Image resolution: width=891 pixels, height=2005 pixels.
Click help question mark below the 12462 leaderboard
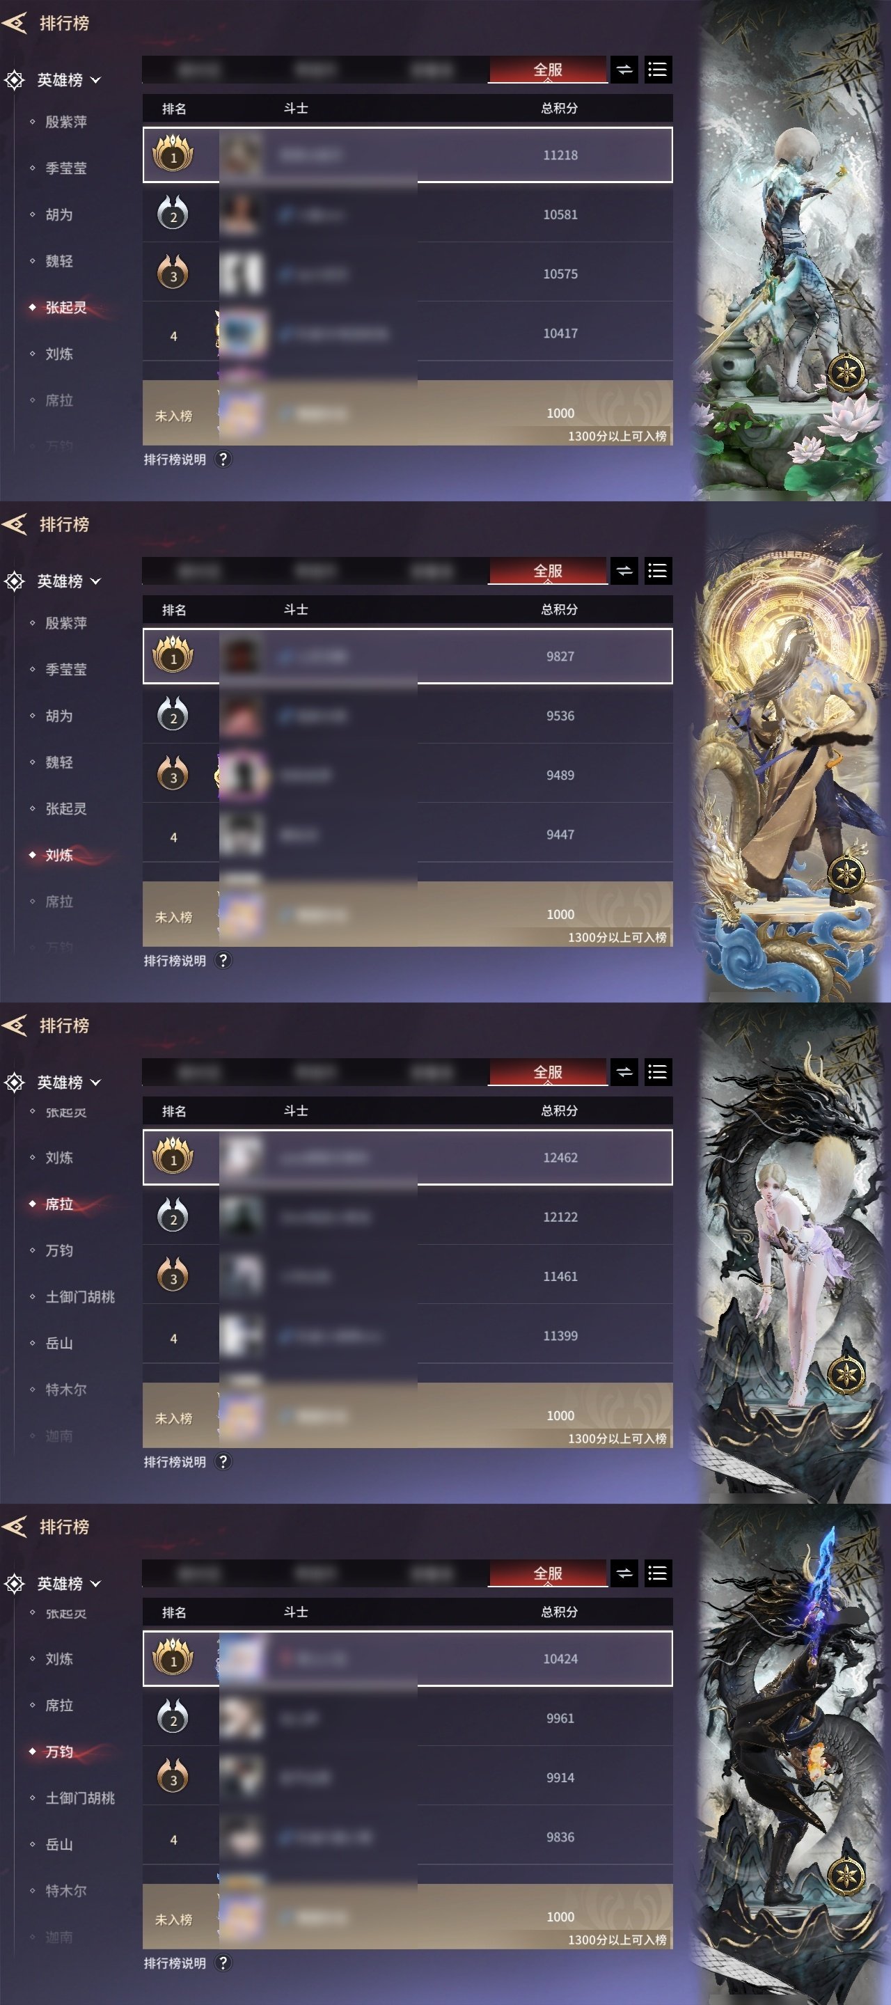[x=223, y=1462]
